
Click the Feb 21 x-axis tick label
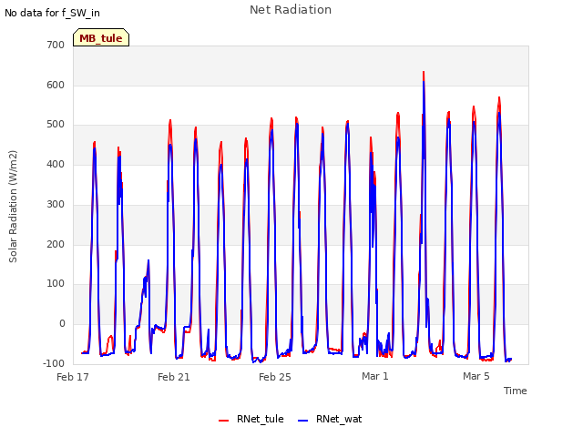(174, 377)
